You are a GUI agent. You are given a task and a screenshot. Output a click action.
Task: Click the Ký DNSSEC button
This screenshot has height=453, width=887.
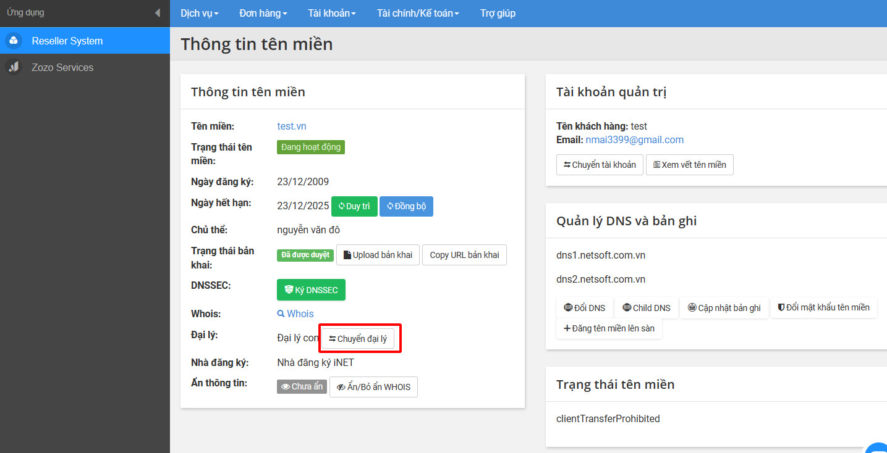coord(311,290)
